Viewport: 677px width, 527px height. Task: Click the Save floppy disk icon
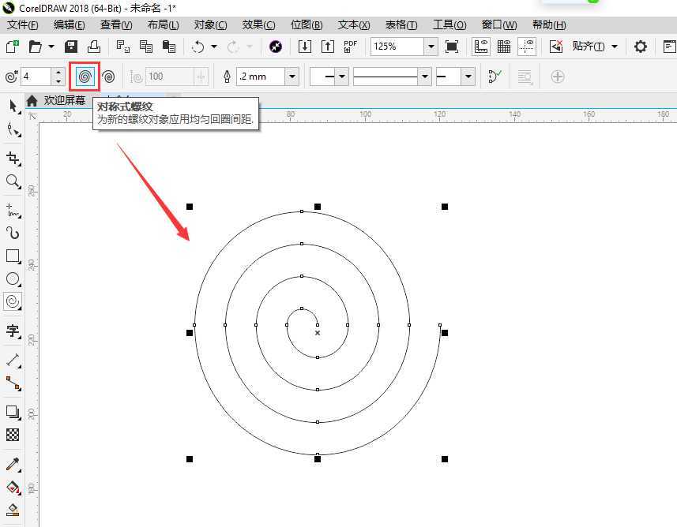point(71,47)
